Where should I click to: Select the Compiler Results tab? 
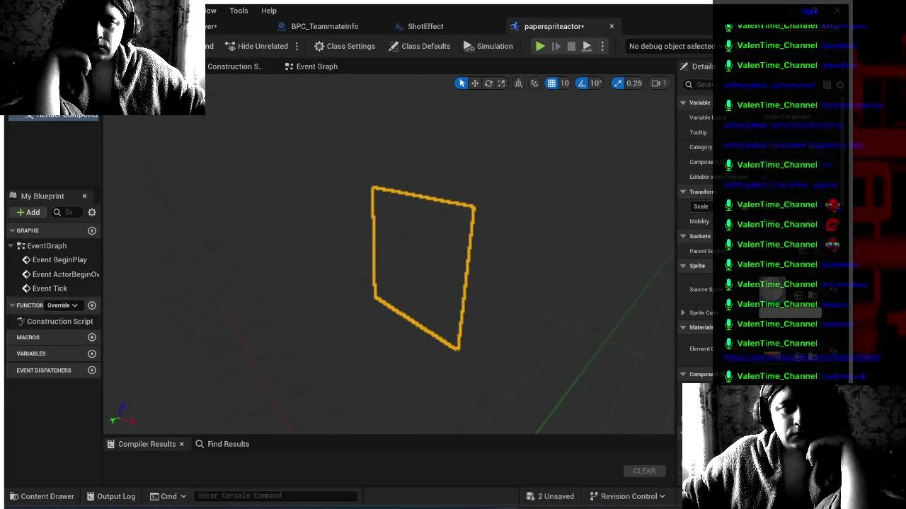click(x=141, y=444)
